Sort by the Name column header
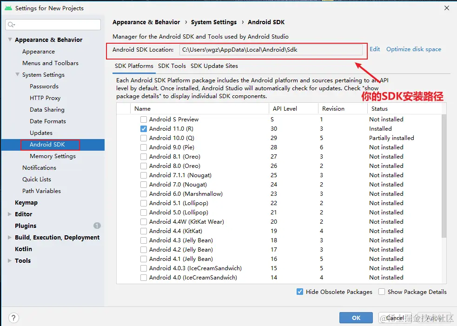Viewport: 457px width, 326px height. click(x=199, y=109)
